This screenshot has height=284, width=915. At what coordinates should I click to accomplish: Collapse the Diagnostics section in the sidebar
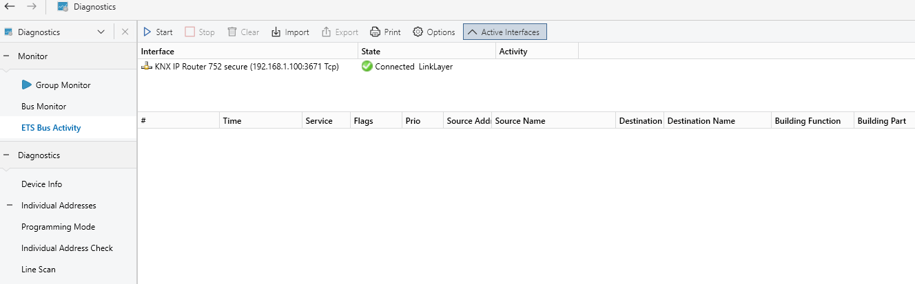click(6, 155)
